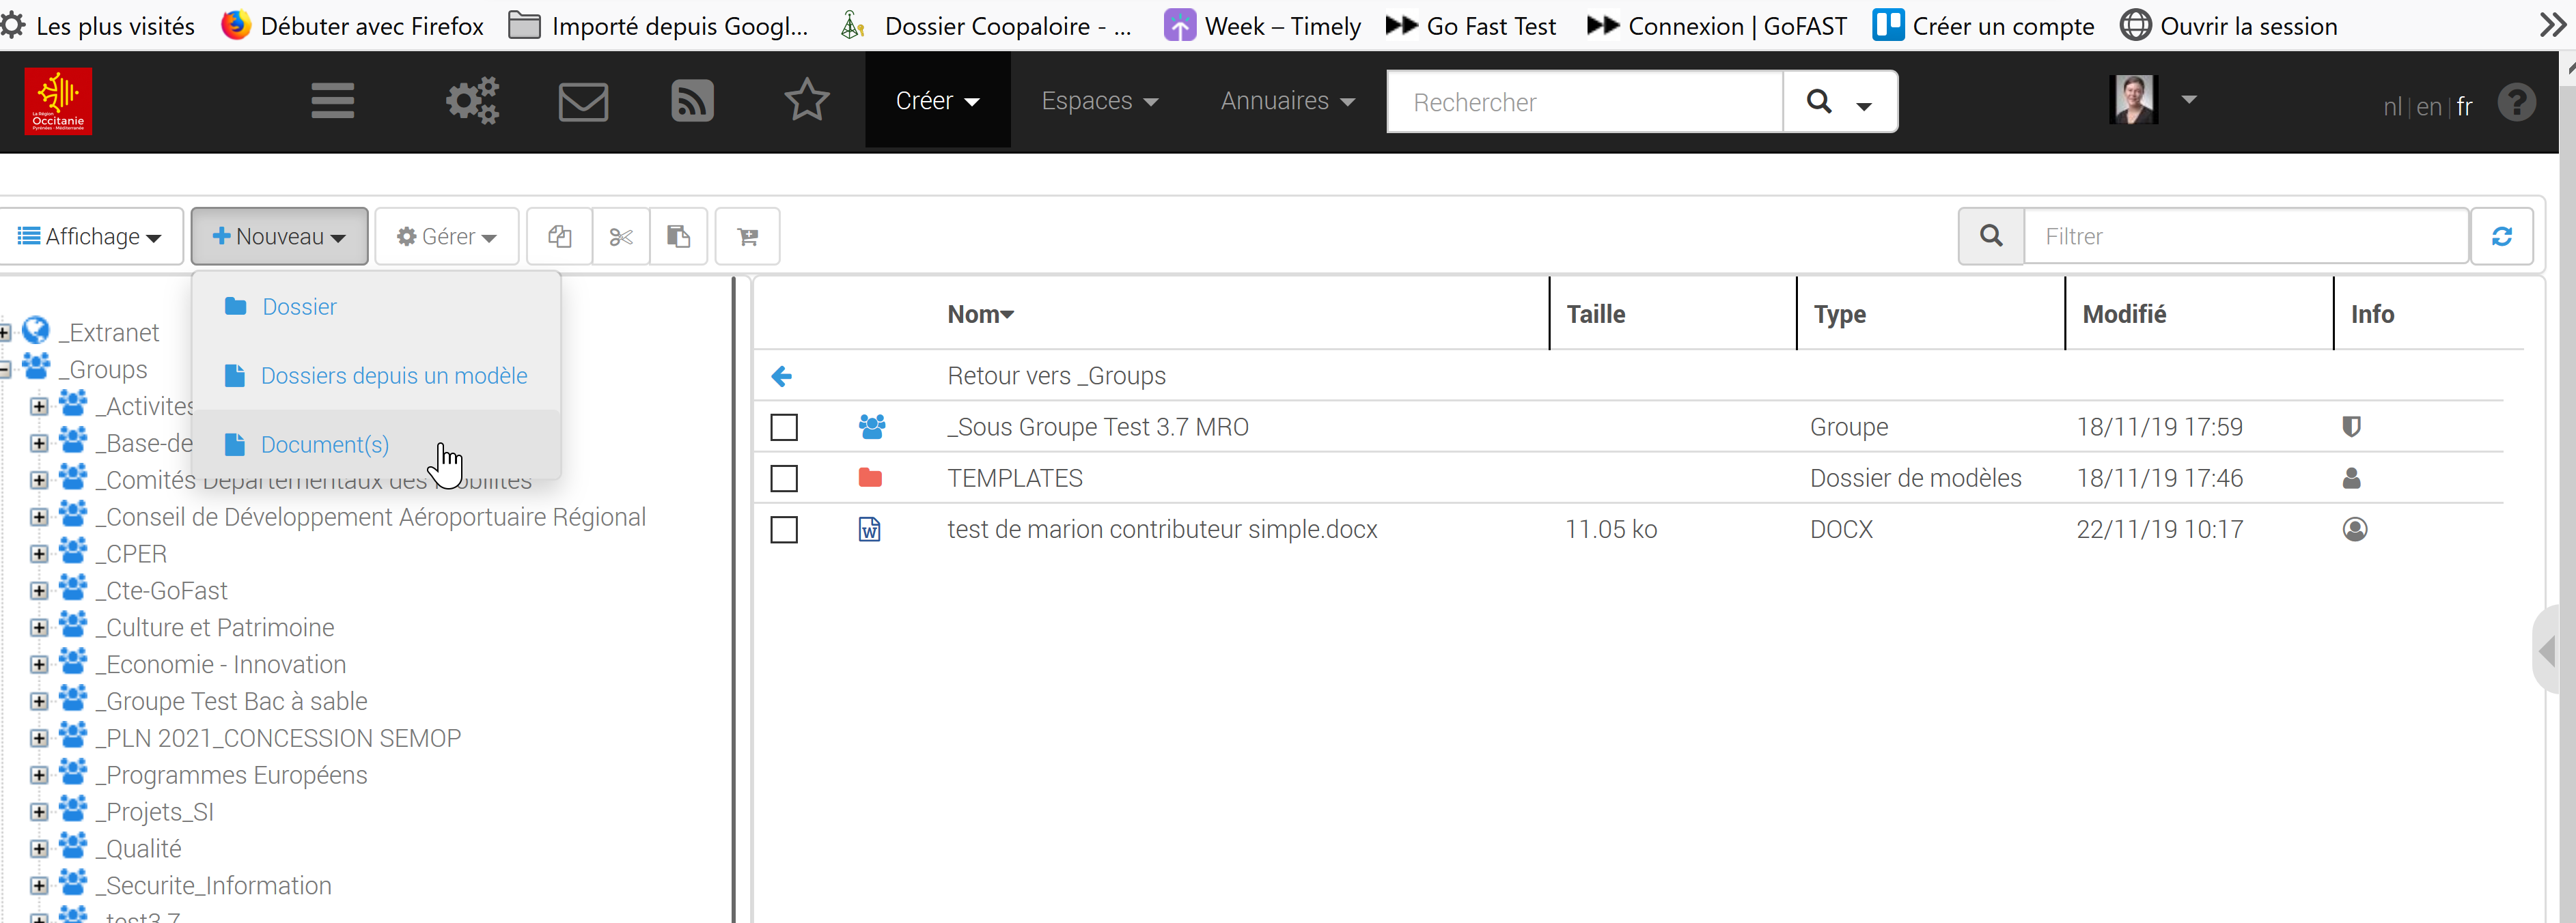Choose Document(s) from Nouveau menu
2576x923 pixels.
tap(324, 444)
